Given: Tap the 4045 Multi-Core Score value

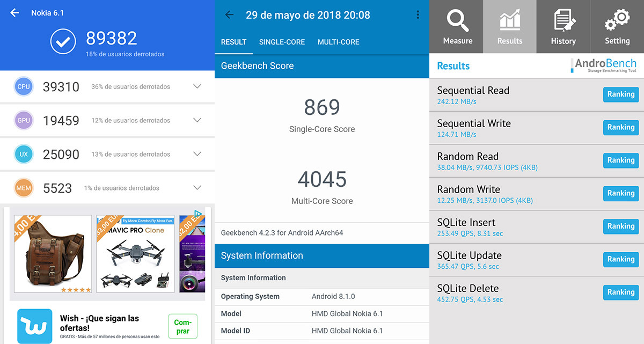Looking at the screenshot, I should click(x=322, y=180).
